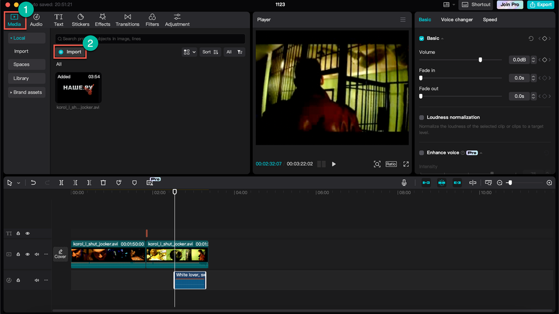Expand Brand assets section
559x314 pixels.
(x=26, y=92)
